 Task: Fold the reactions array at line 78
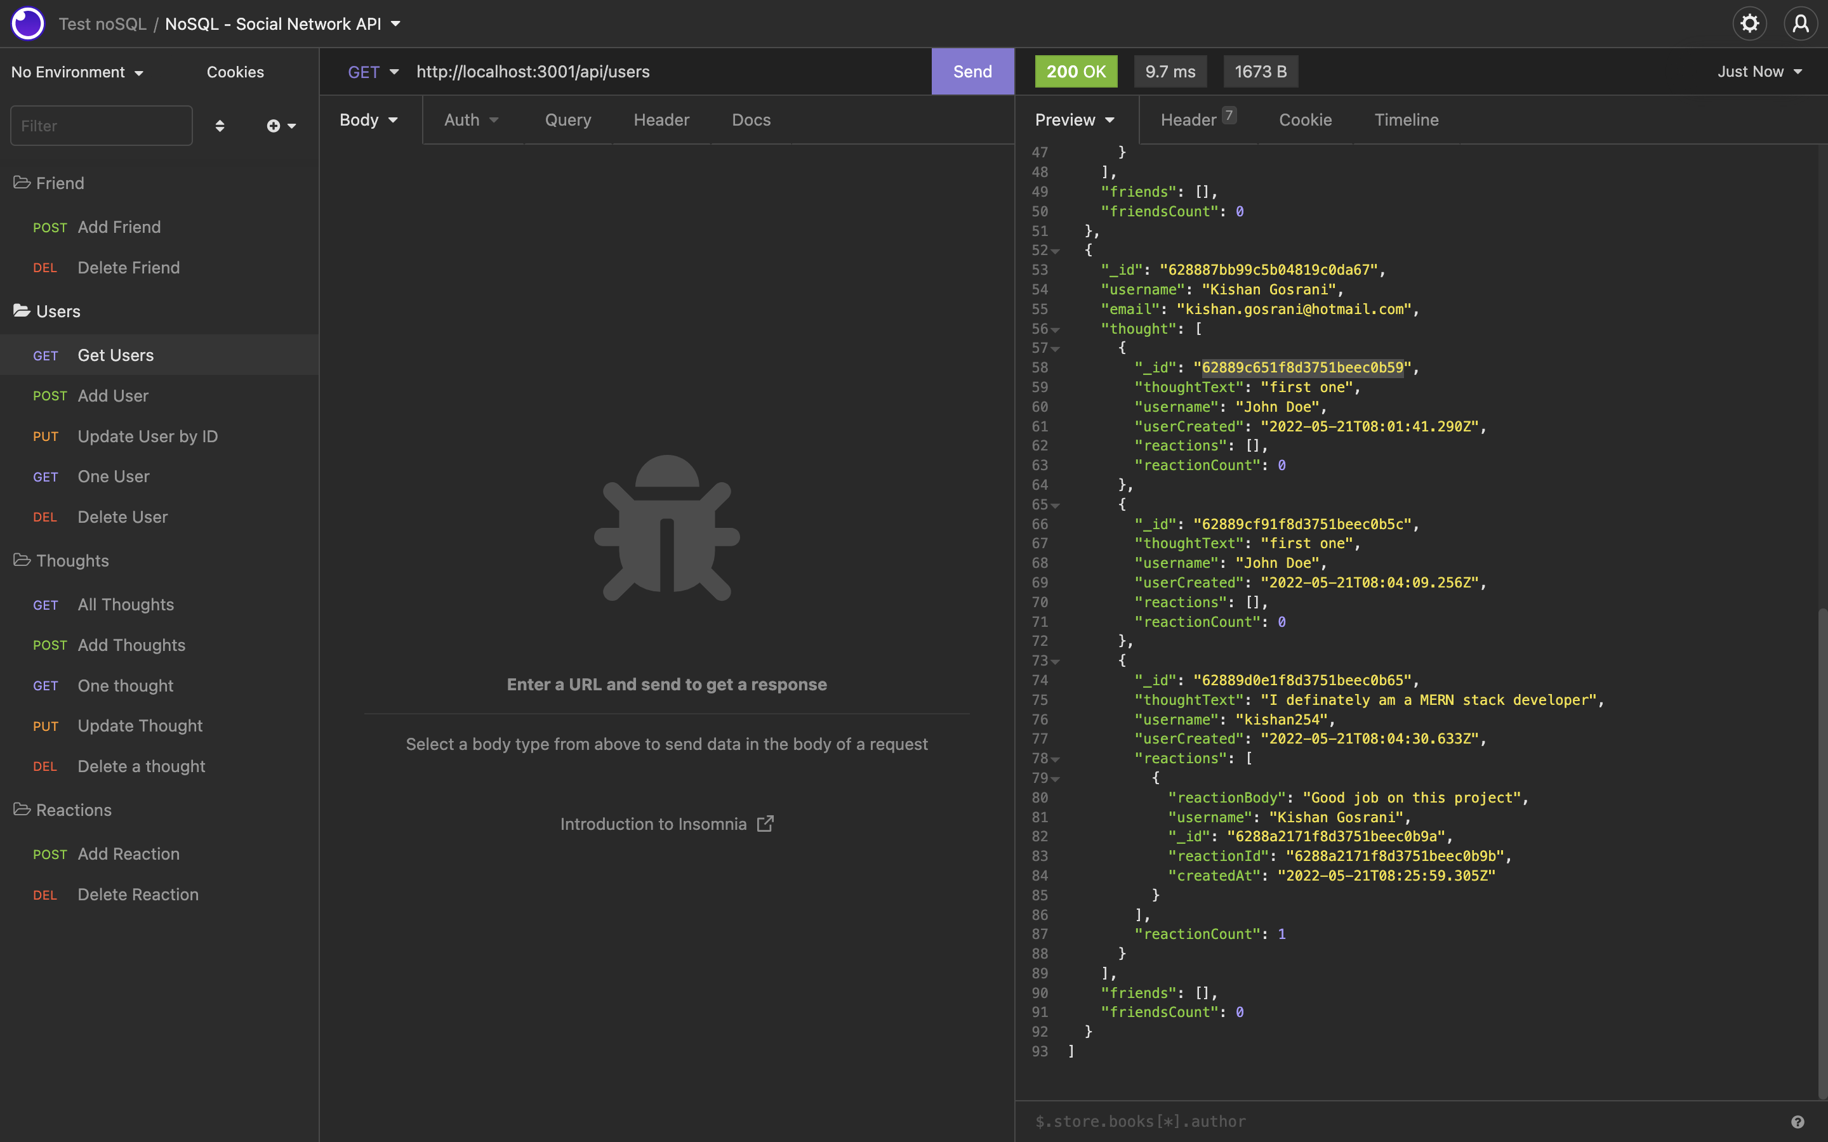pyautogui.click(x=1056, y=759)
